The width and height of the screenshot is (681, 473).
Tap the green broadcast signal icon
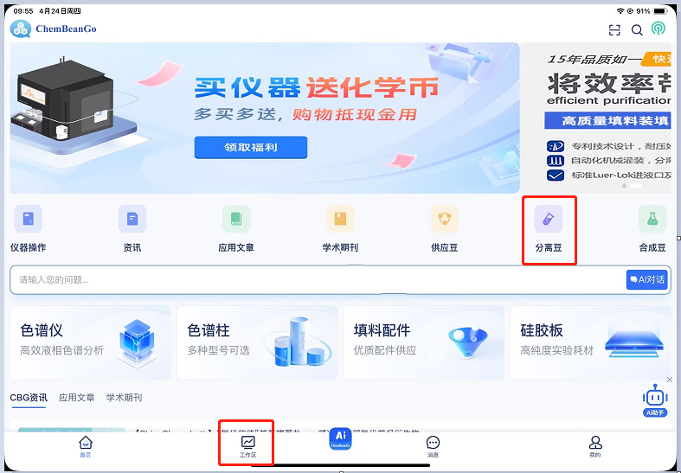659,29
